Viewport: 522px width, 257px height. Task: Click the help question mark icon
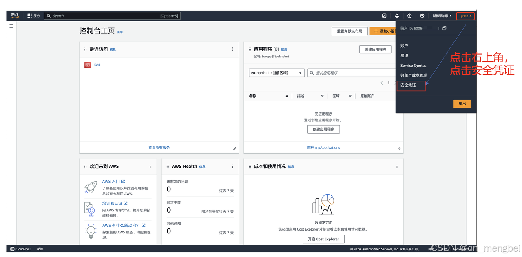pyautogui.click(x=409, y=15)
